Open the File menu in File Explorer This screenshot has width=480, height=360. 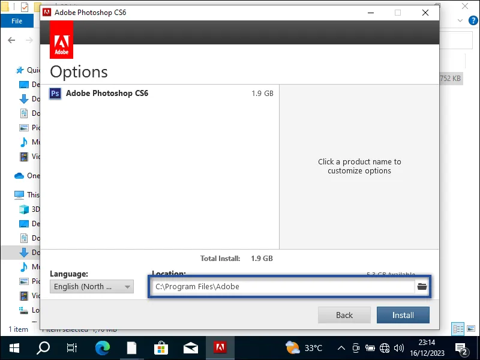coord(17,20)
